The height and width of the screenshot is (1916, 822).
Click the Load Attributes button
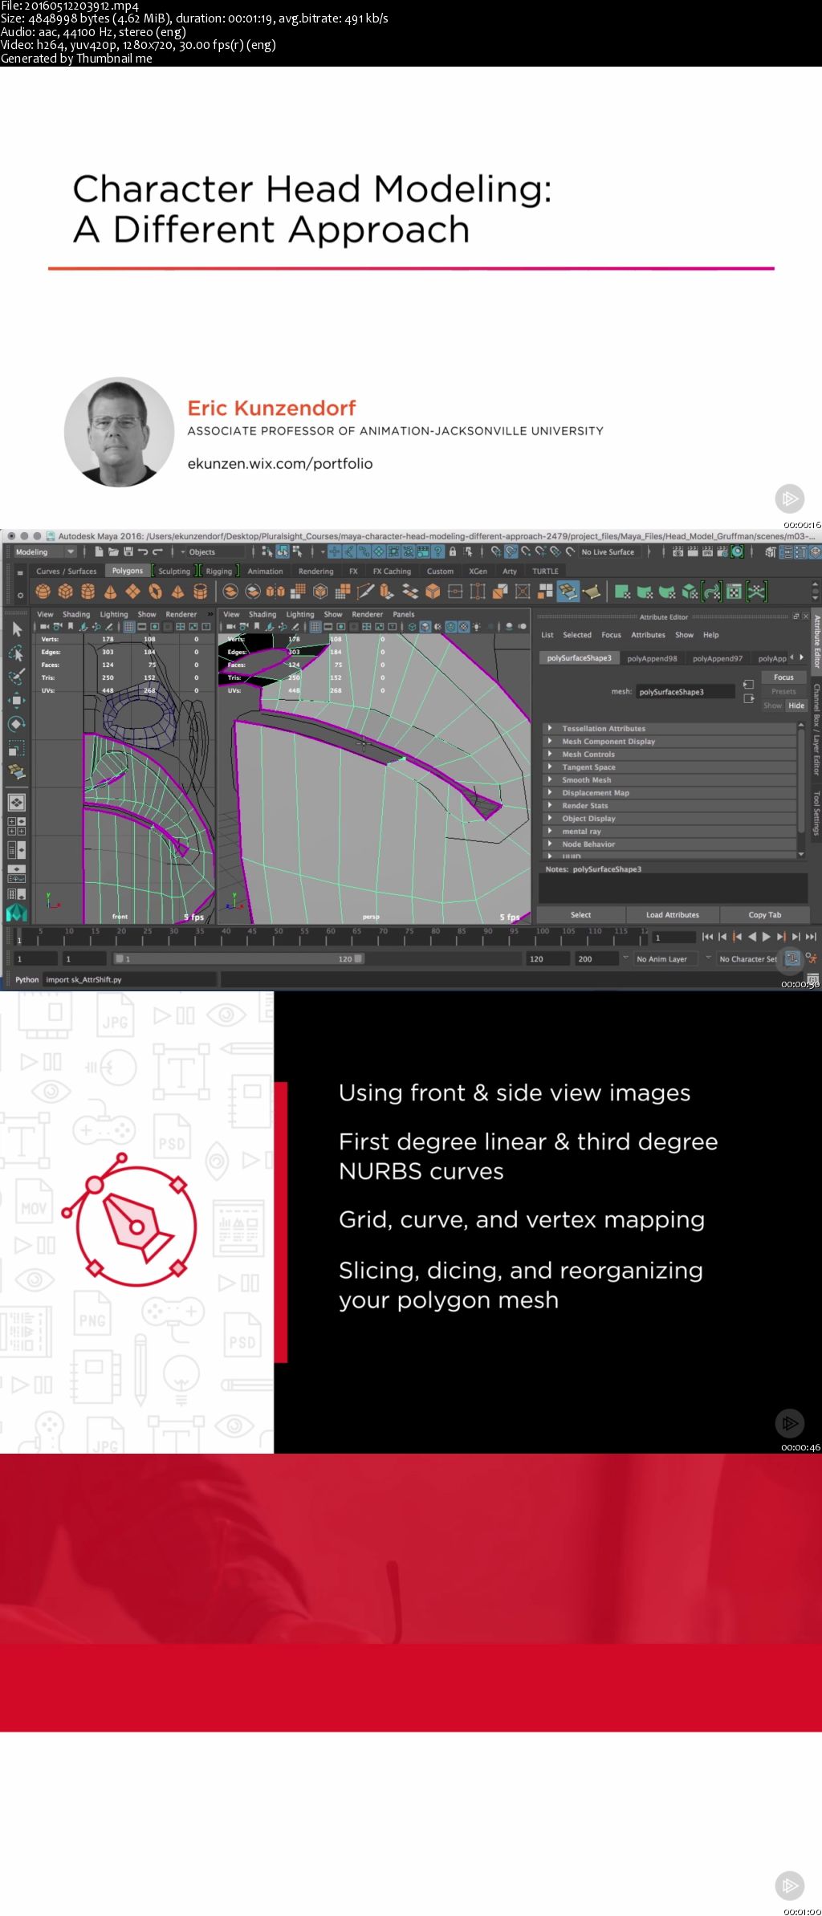[x=673, y=914]
